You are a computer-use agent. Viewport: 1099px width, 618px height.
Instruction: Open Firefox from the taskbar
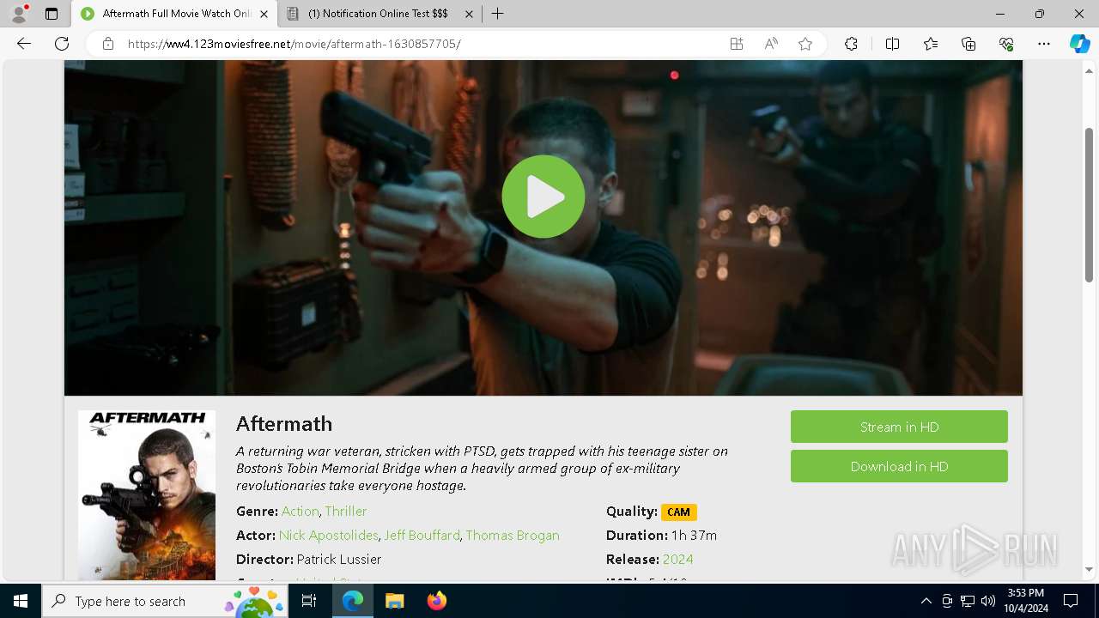(x=436, y=601)
